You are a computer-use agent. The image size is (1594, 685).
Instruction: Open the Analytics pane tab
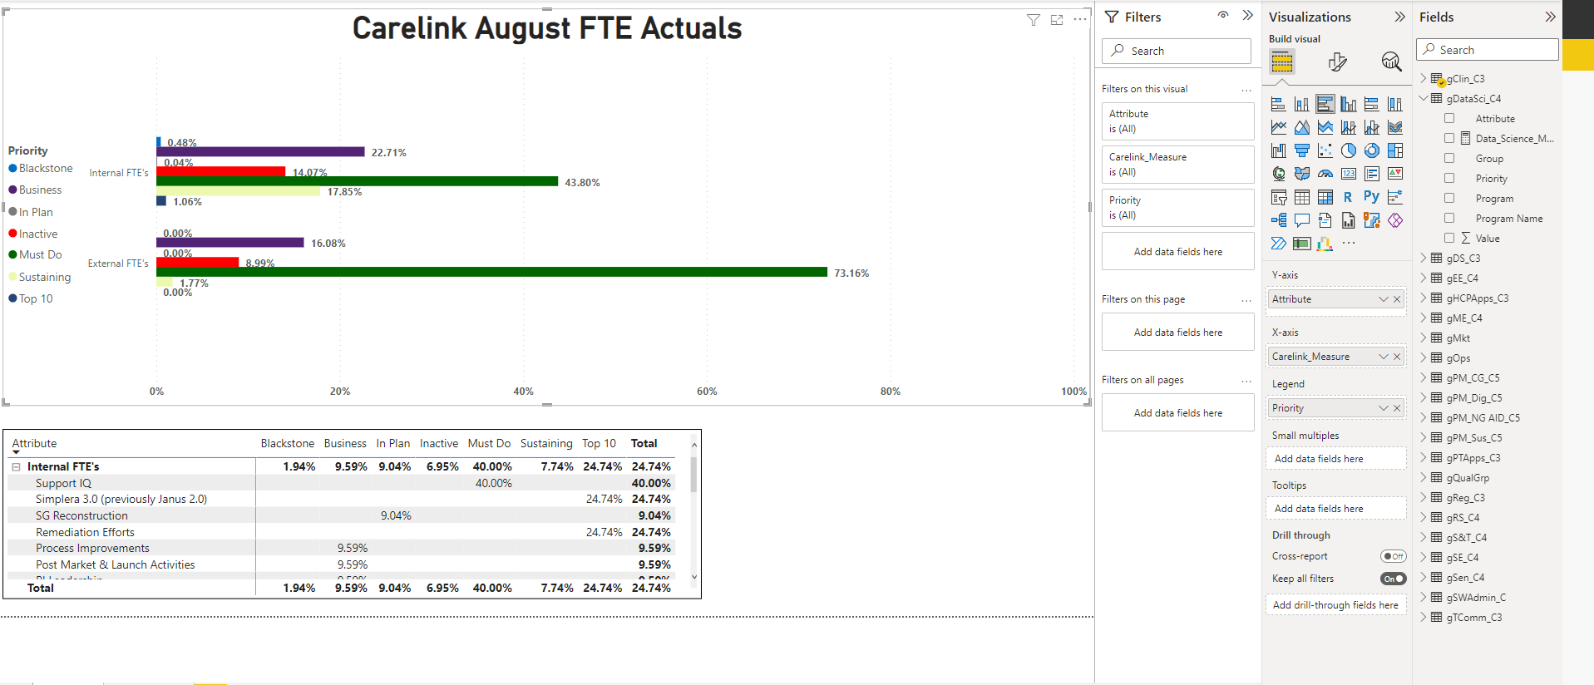1391,62
